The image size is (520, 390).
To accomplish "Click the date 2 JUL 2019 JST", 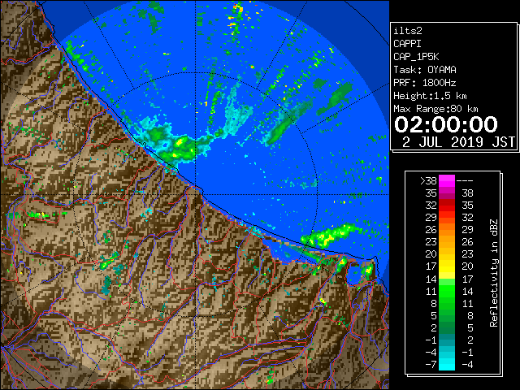I will click(458, 142).
